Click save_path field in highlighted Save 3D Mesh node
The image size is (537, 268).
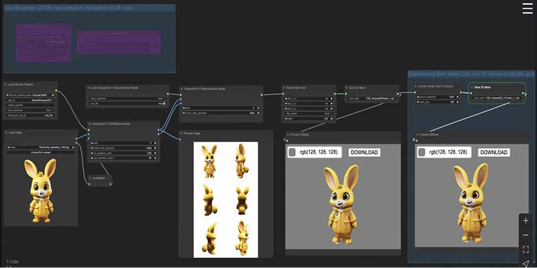496,98
